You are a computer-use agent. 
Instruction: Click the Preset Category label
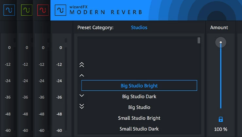[x=95, y=27]
